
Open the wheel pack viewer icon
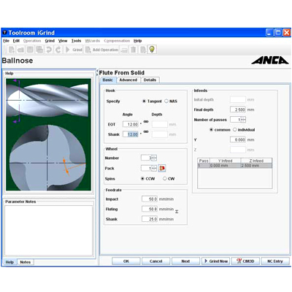(x=162, y=168)
